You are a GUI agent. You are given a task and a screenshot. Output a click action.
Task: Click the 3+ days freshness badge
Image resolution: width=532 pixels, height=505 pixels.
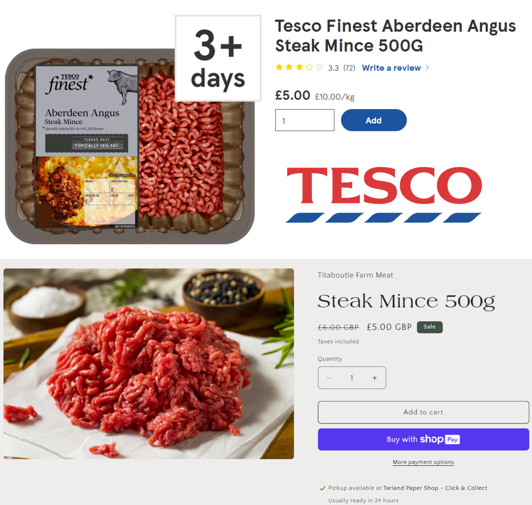pyautogui.click(x=218, y=58)
